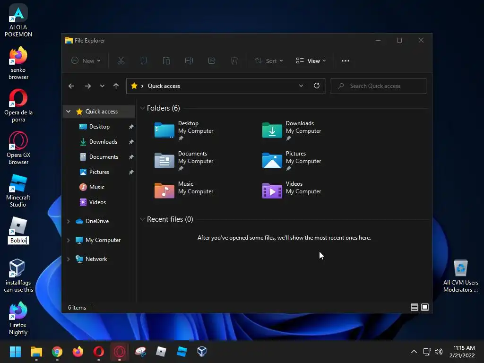Select the senko browser desktop shortcut
The width and height of the screenshot is (484, 363).
click(x=18, y=63)
